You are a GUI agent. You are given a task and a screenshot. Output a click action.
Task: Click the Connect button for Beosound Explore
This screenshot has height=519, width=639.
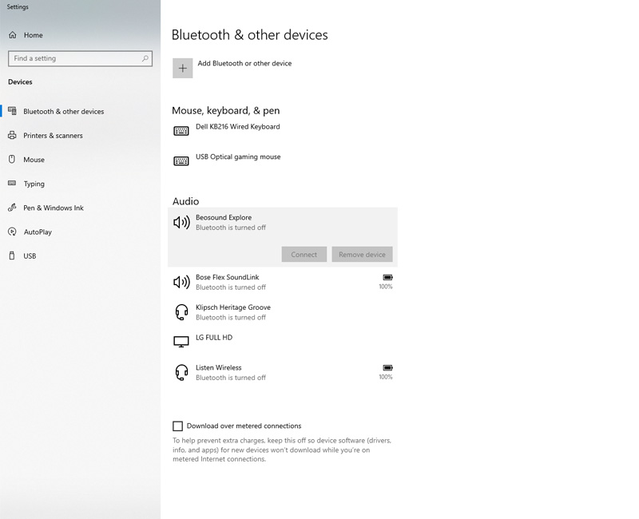304,254
